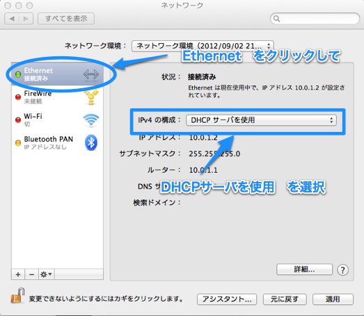Go back with the left arrow button
364x316 pixels.
pos(12,19)
